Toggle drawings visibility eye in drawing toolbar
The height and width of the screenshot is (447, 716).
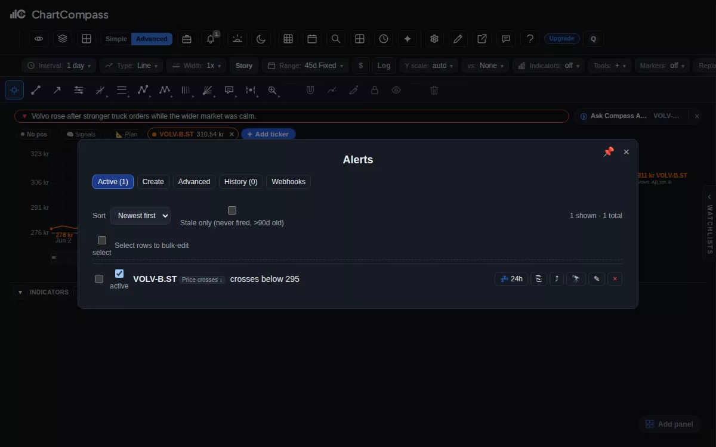[396, 90]
